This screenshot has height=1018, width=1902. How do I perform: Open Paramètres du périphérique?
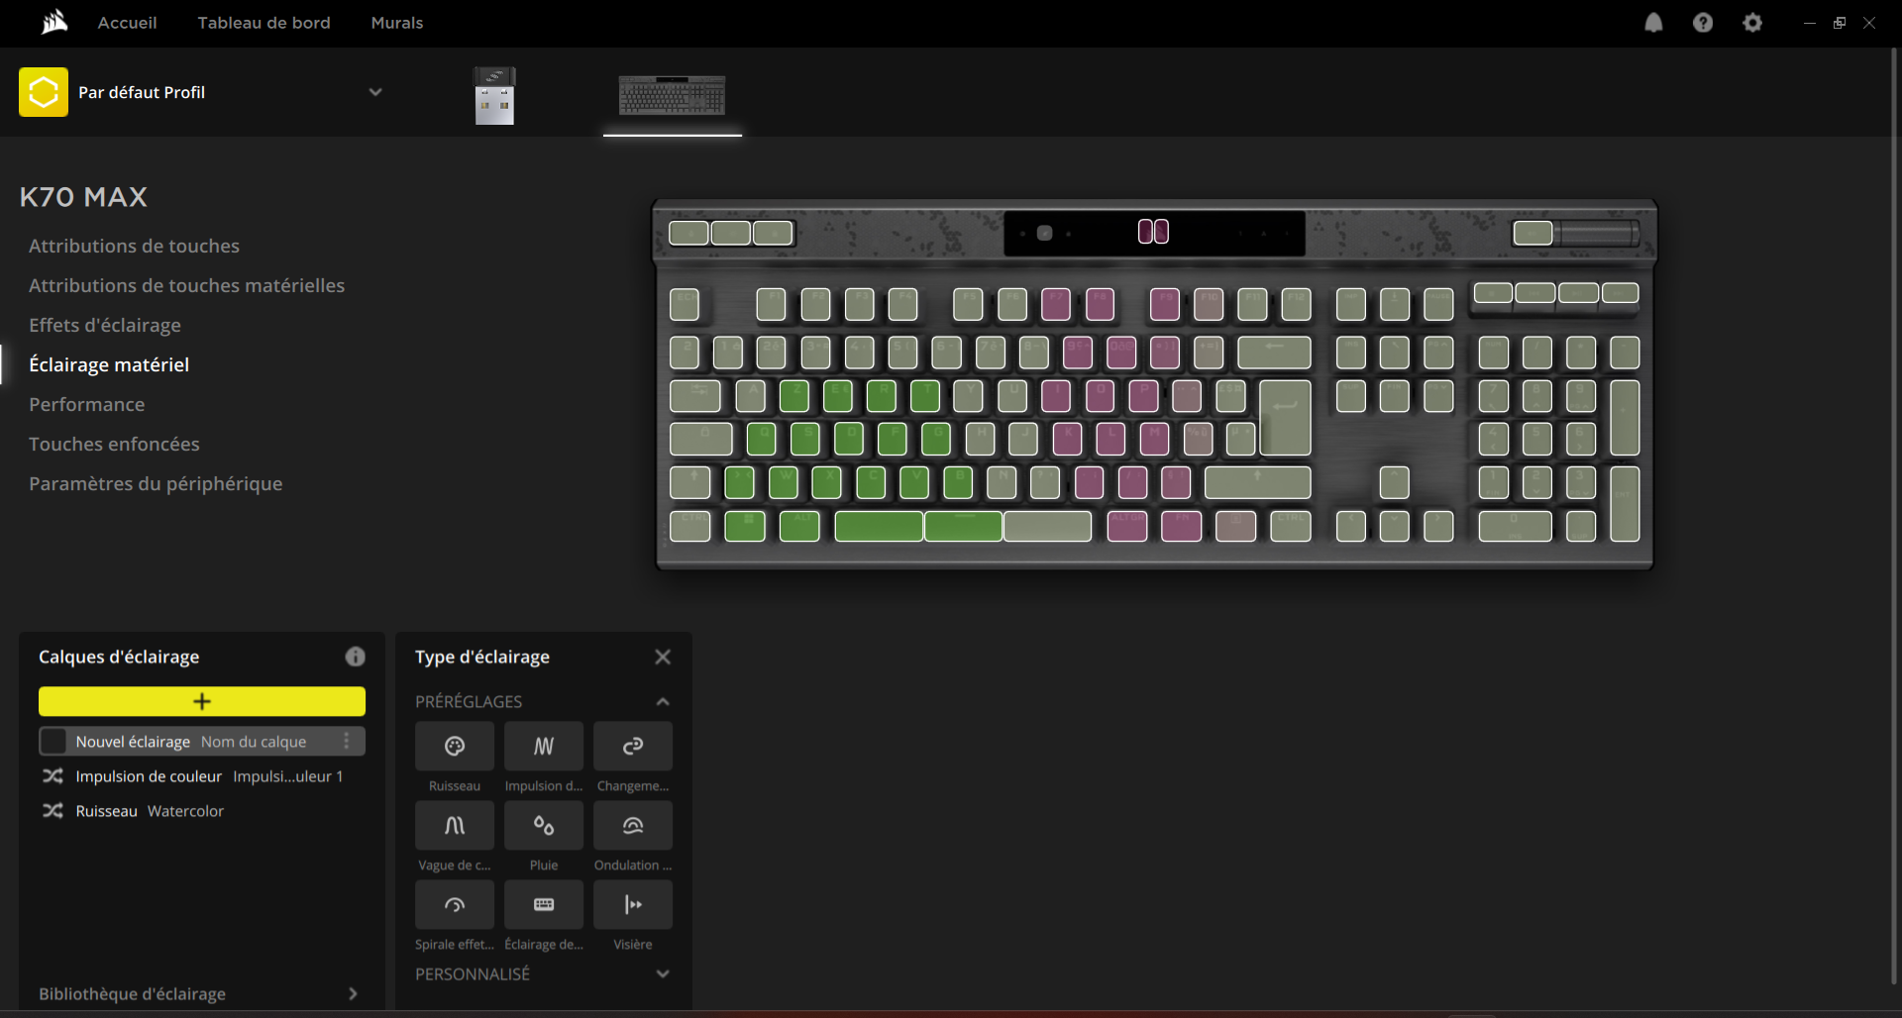[x=156, y=483]
